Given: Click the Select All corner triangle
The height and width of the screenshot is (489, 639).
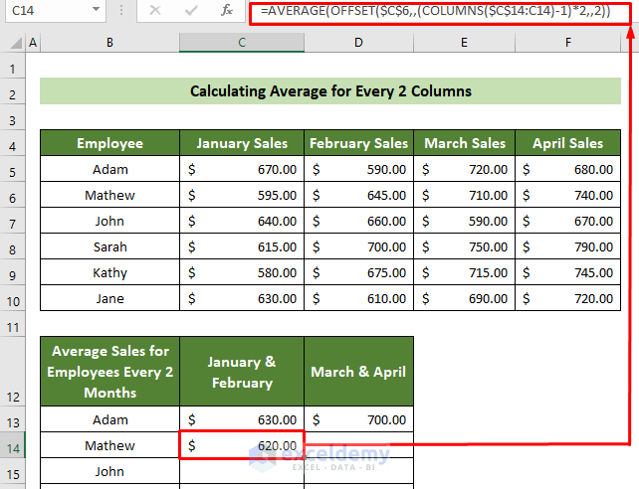Looking at the screenshot, I should (x=13, y=43).
